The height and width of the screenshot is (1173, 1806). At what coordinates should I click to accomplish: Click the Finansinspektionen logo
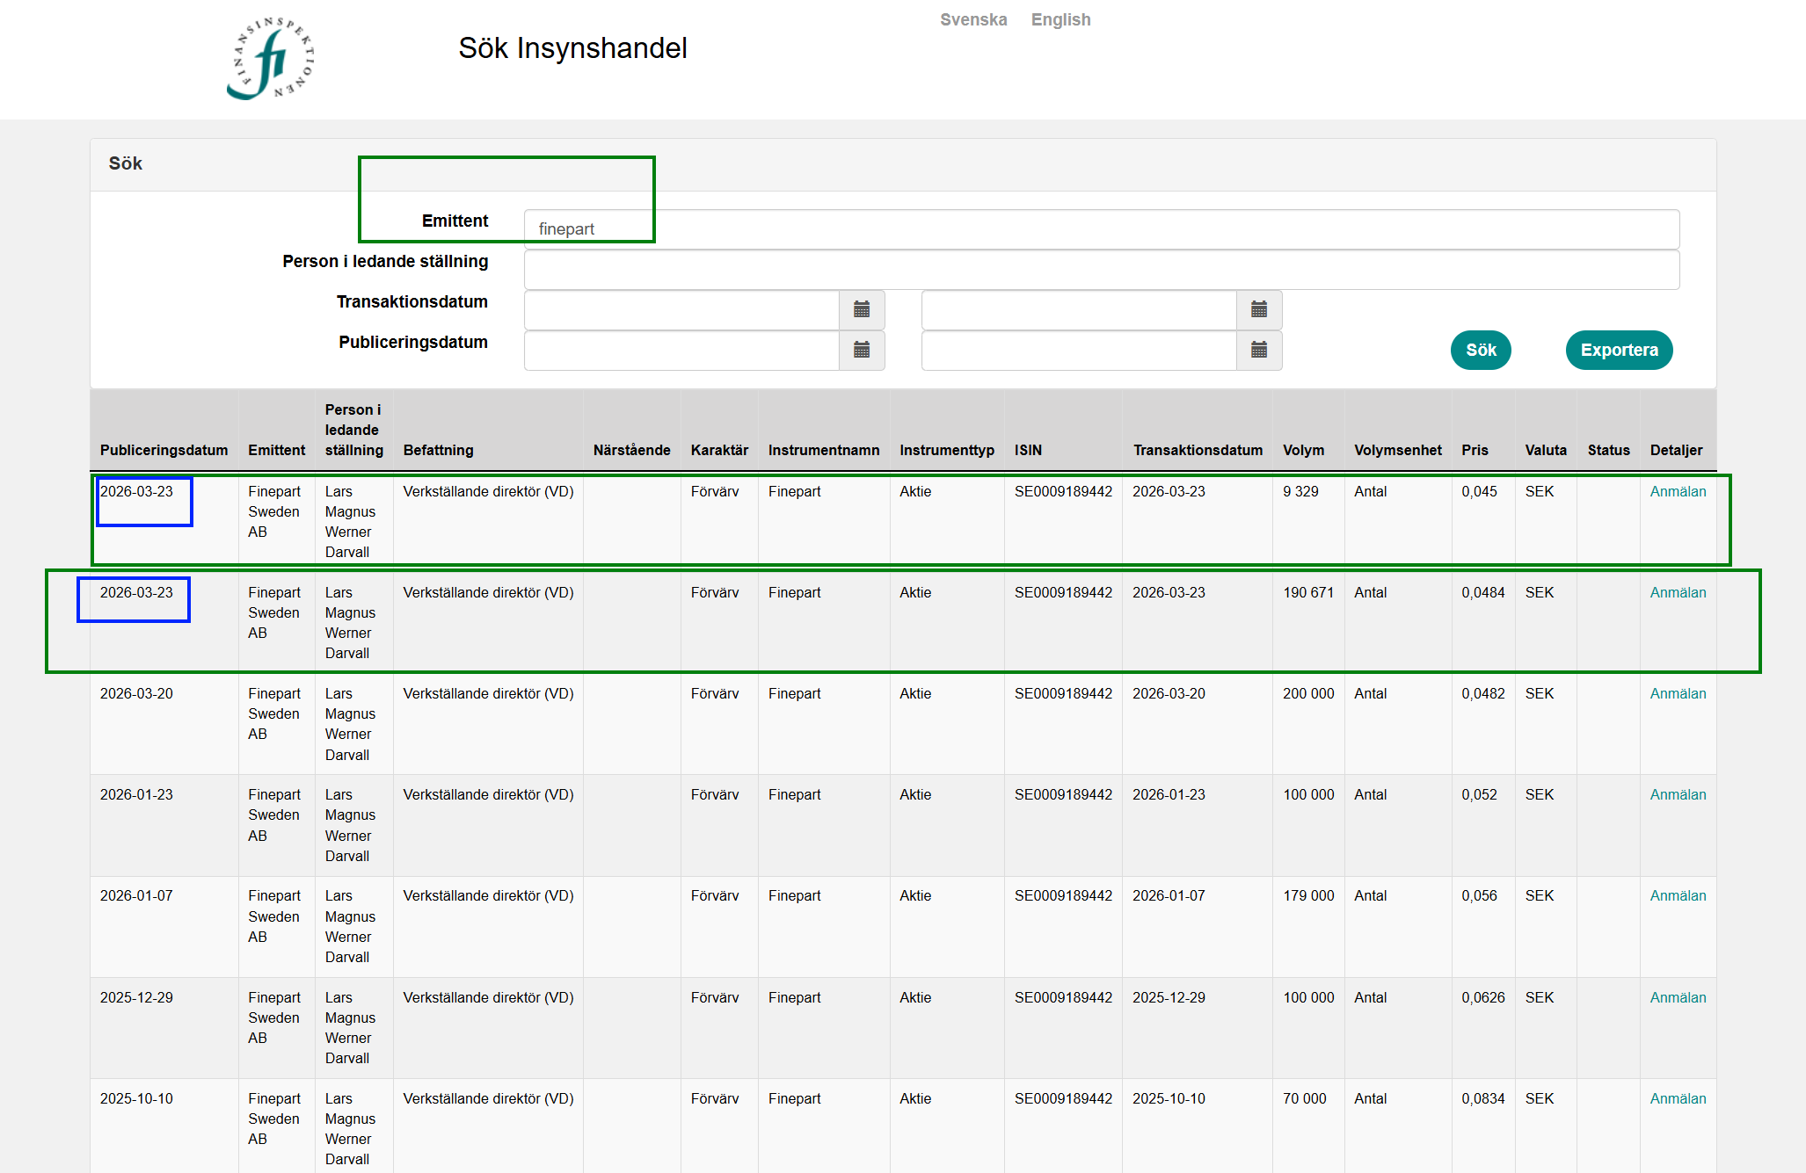click(x=271, y=58)
